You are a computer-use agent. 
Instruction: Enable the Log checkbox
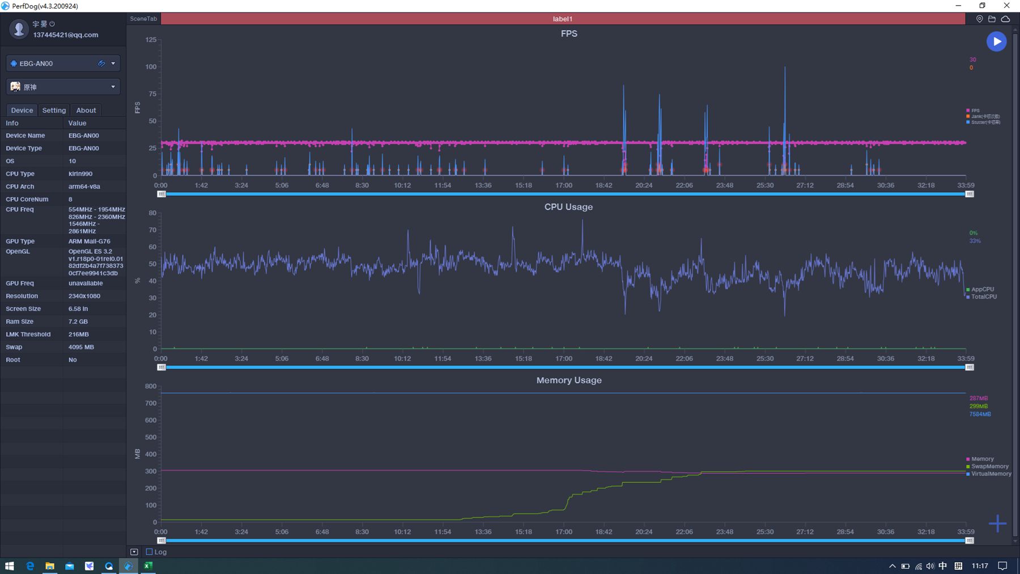pyautogui.click(x=150, y=552)
